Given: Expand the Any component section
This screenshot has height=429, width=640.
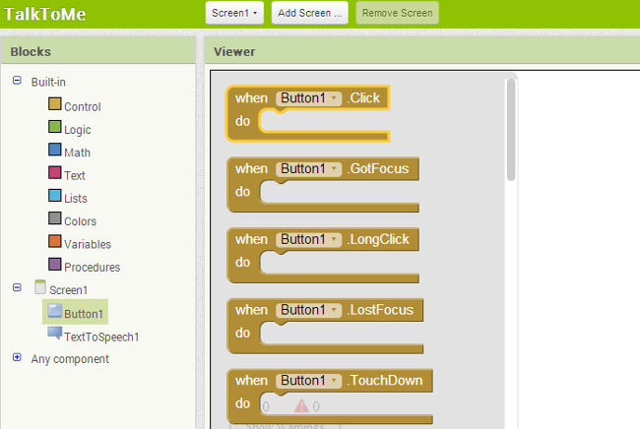Looking at the screenshot, I should [17, 358].
